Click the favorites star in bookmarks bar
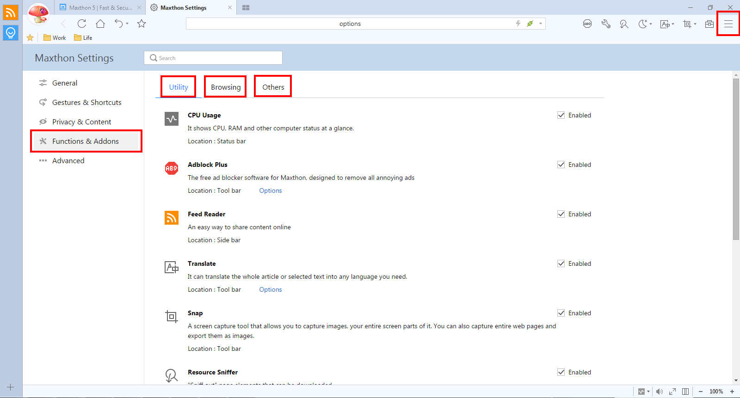Image resolution: width=740 pixels, height=398 pixels. [x=30, y=38]
